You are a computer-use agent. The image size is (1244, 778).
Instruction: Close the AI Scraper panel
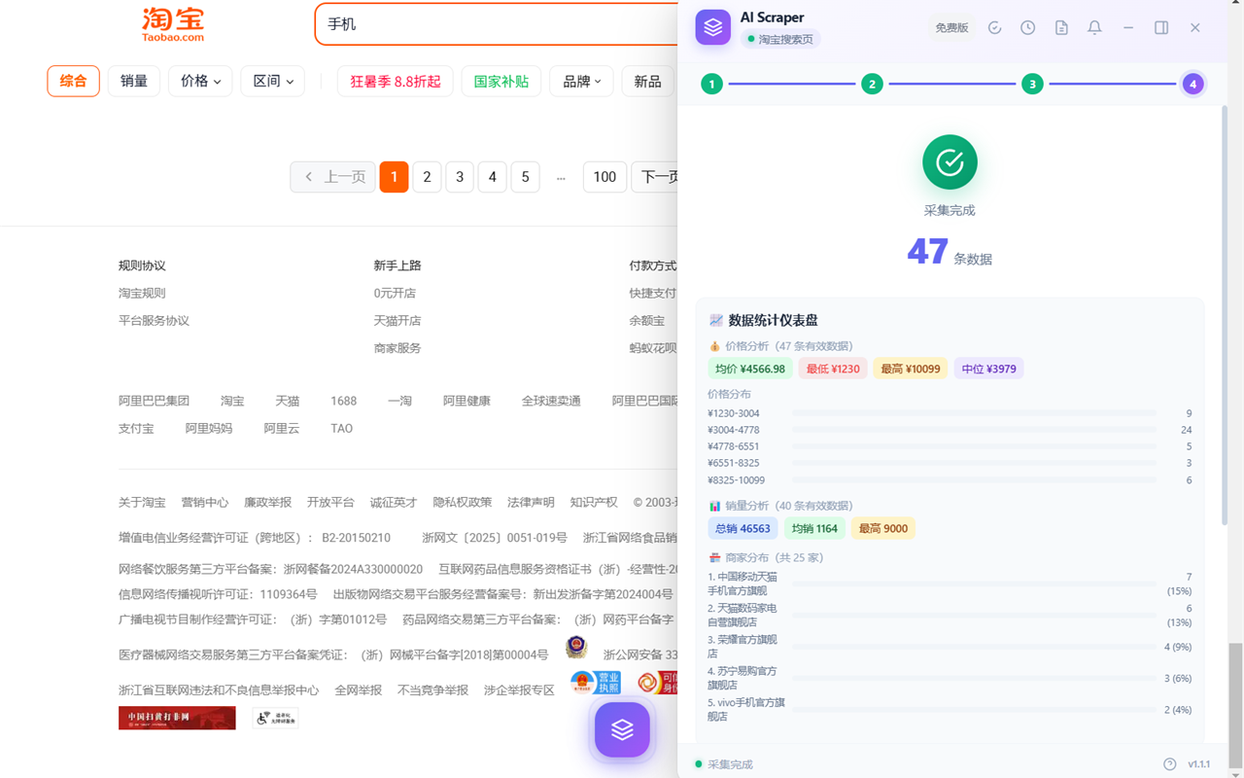pyautogui.click(x=1195, y=28)
